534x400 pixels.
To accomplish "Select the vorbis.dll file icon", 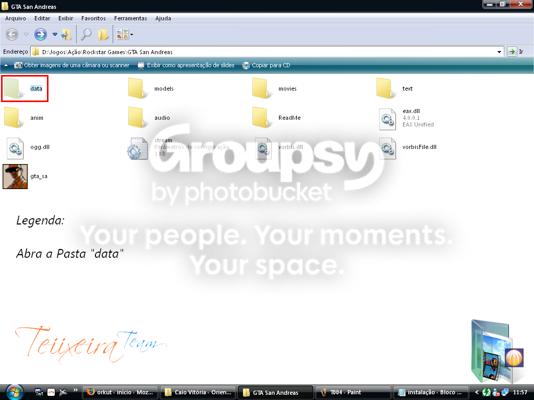I will pos(263,148).
